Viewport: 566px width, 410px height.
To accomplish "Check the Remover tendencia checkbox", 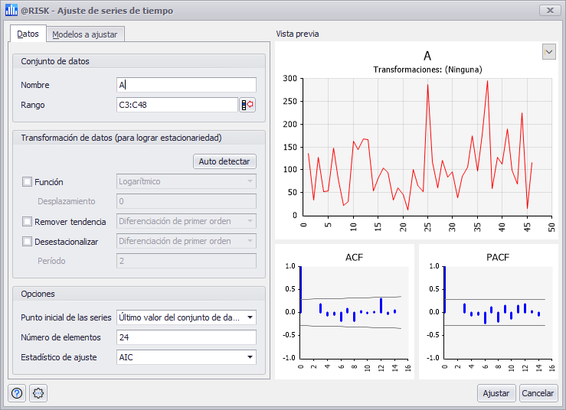I will pyautogui.click(x=28, y=222).
